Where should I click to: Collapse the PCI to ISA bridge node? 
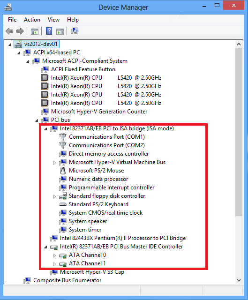(45, 129)
